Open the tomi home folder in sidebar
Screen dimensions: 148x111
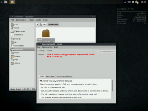pyautogui.click(x=22, y=24)
